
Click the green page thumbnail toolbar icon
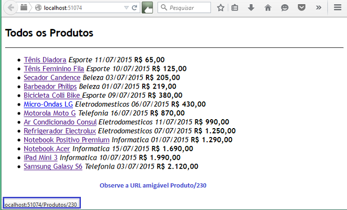pos(147,8)
